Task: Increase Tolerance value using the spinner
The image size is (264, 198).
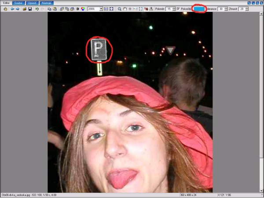Action: click(x=226, y=7)
